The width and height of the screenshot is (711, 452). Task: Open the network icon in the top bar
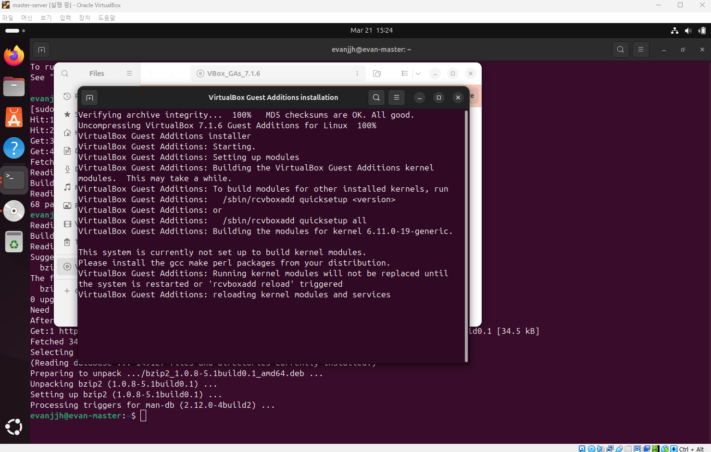coord(675,30)
